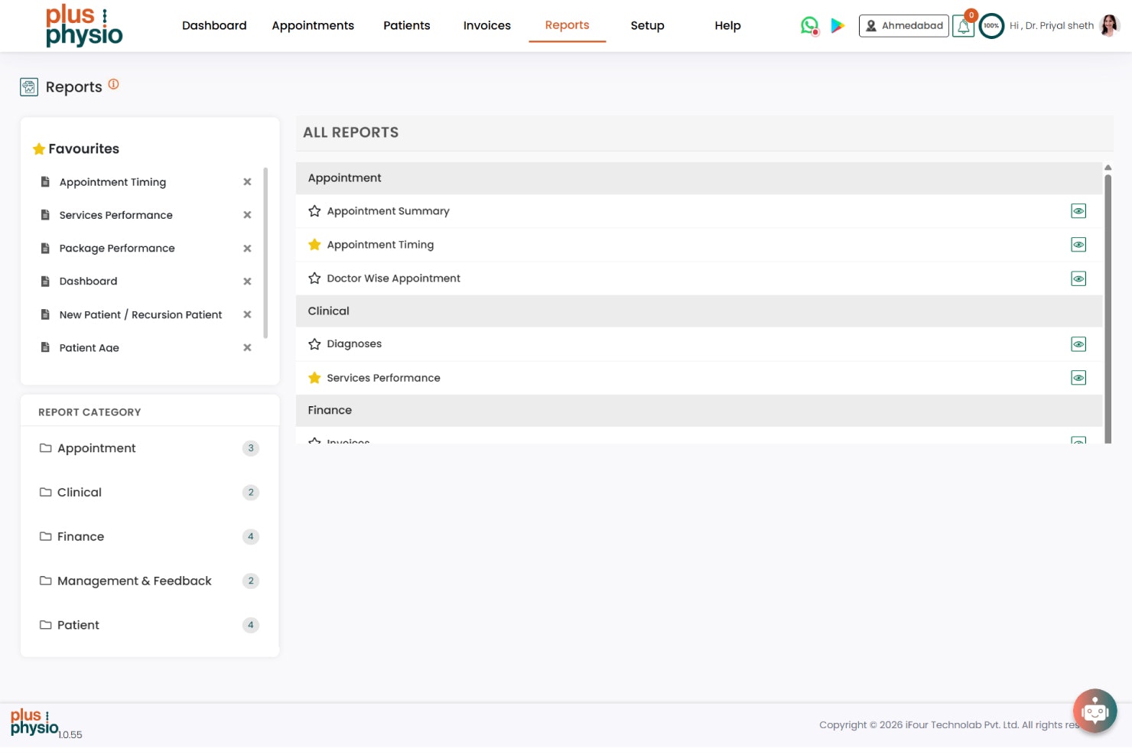1132x755 pixels.
Task: Expand the Finance report category
Action: [x=80, y=536]
